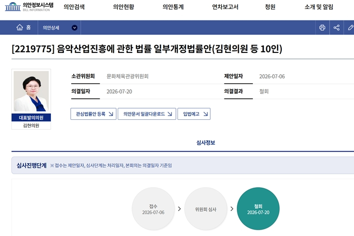This screenshot has width=354, height=236.
Task: Click 입법예고 button
Action: (194, 114)
